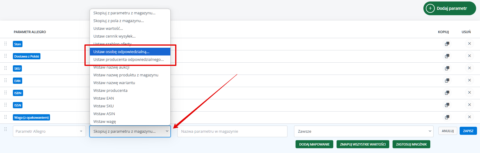Click the Dodaj parametr button
The image size is (480, 153).
[x=449, y=8]
